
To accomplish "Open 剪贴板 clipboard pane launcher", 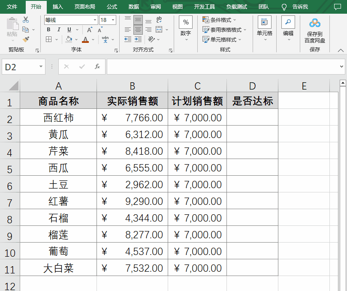I will pos(37,51).
